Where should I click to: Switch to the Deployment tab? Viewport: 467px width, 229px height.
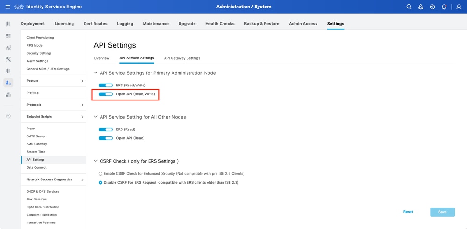(x=33, y=24)
